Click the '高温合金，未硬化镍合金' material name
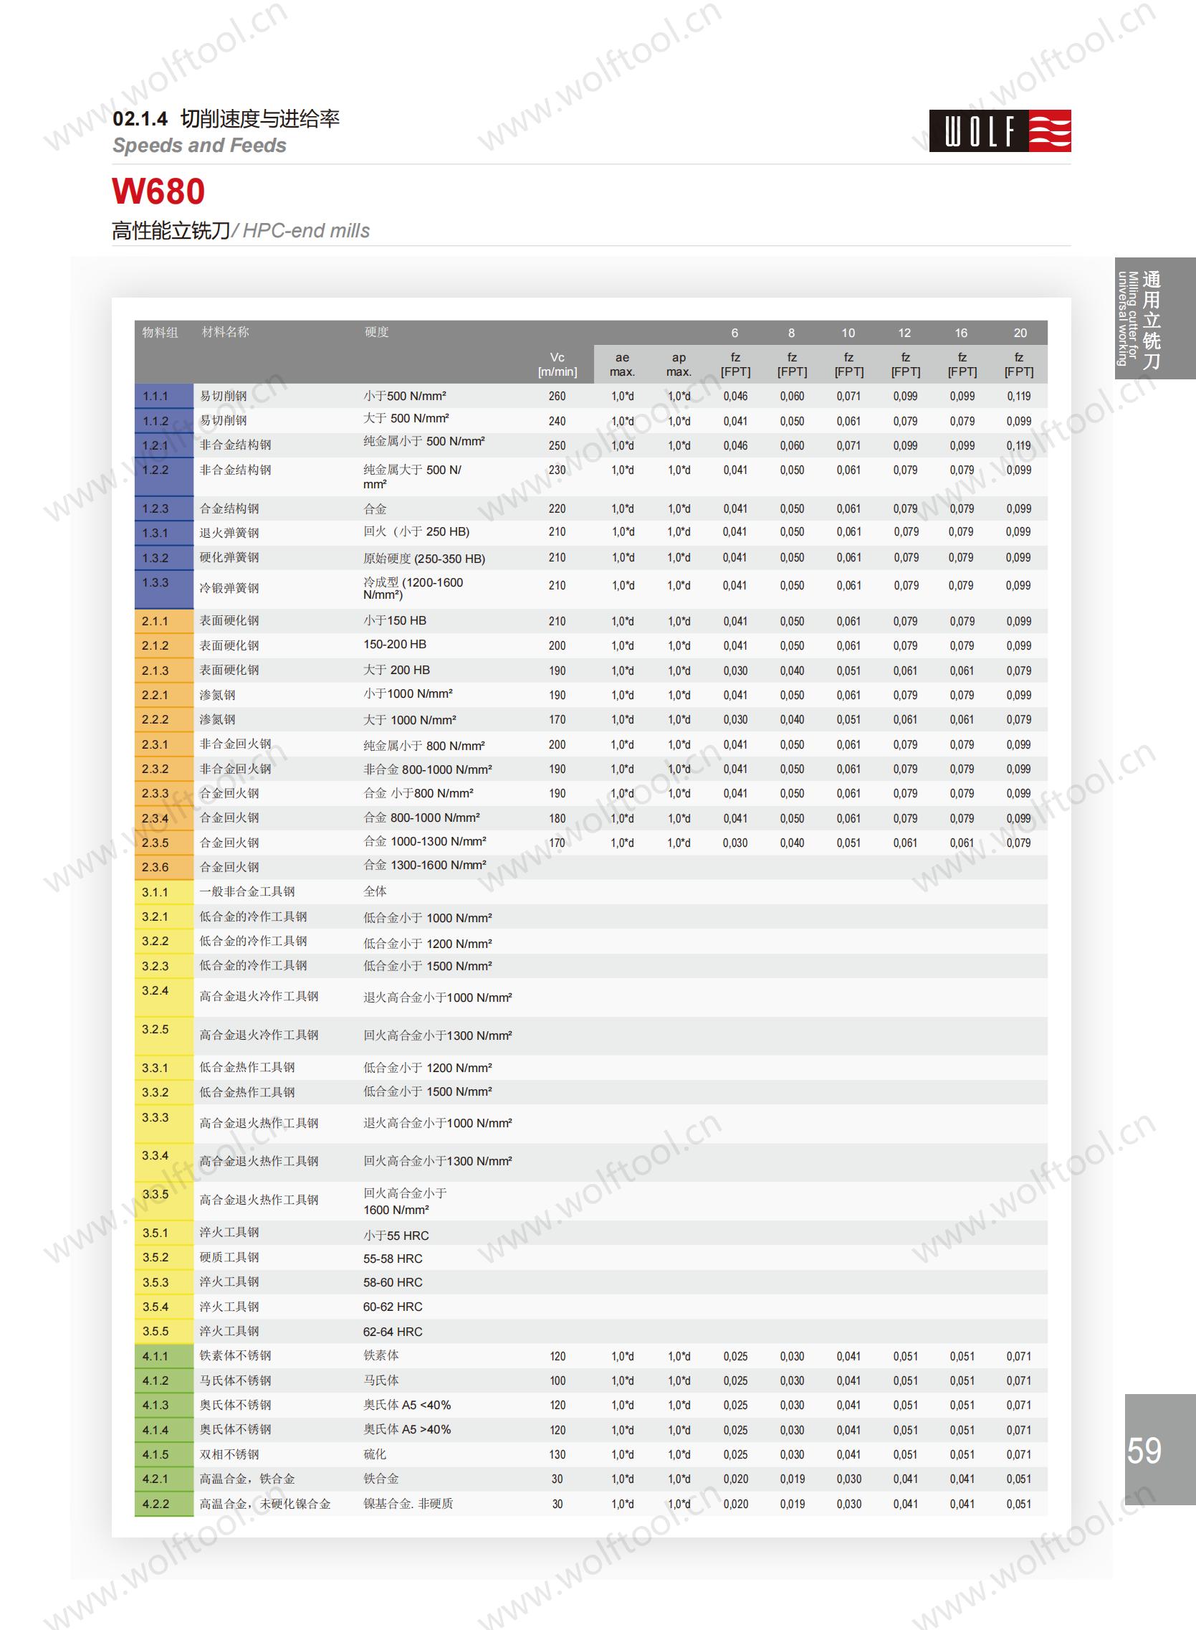Image resolution: width=1196 pixels, height=1630 pixels. pos(265,1504)
